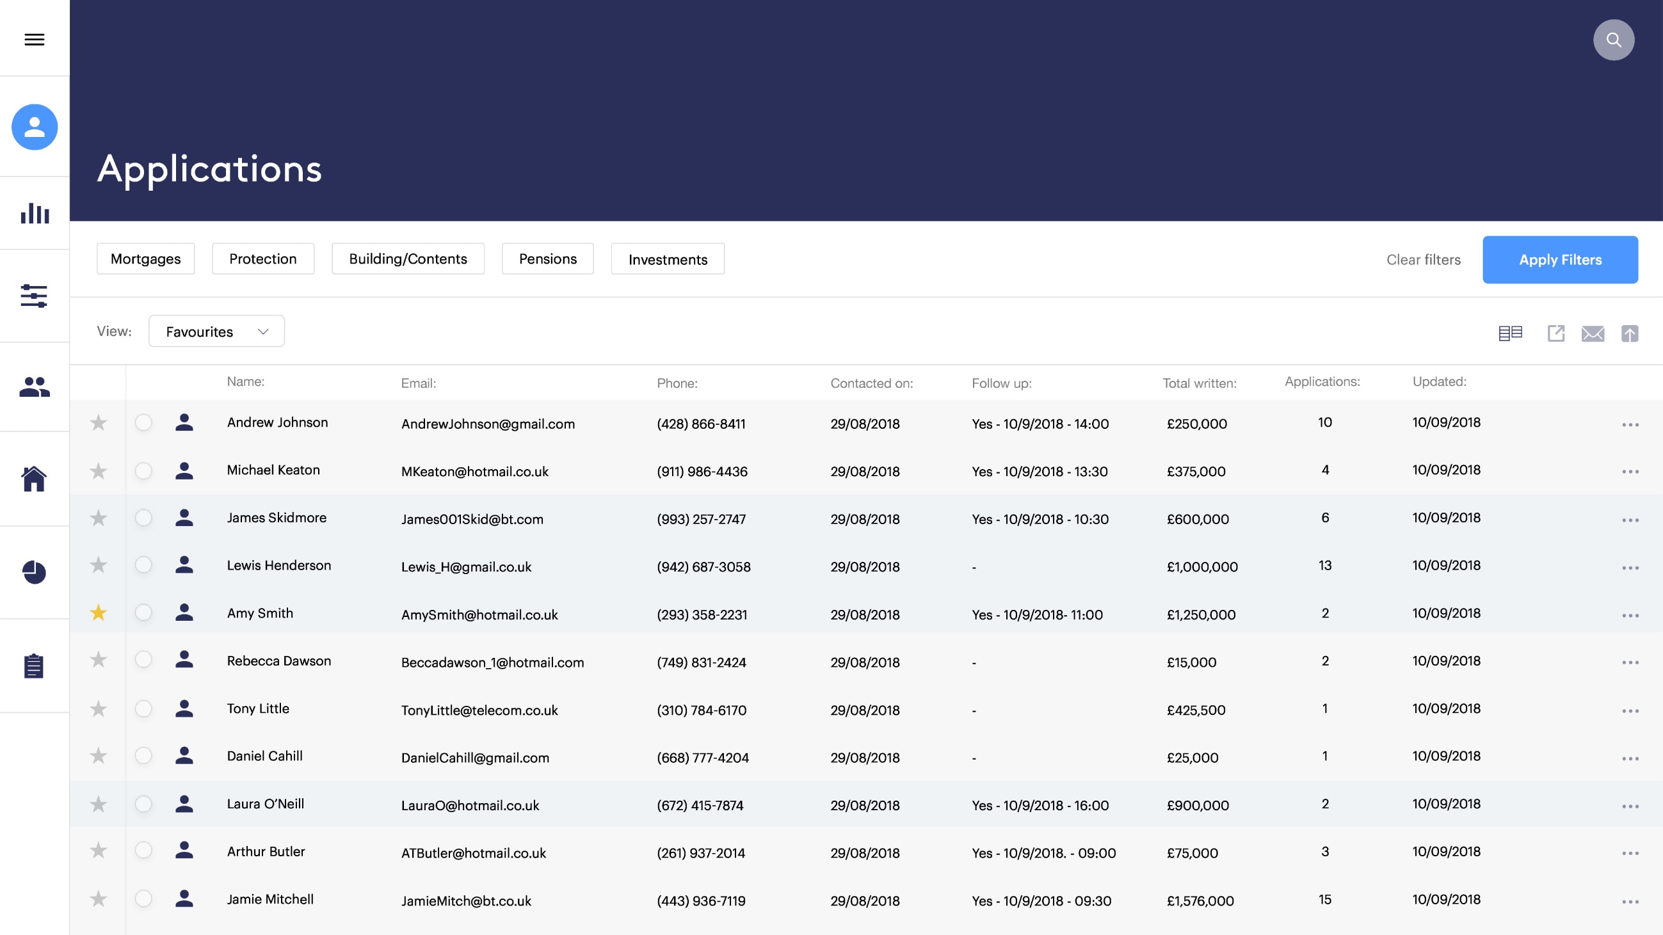The width and height of the screenshot is (1663, 935).
Task: Click the email envelope icon above the table
Action: pos(1593,333)
